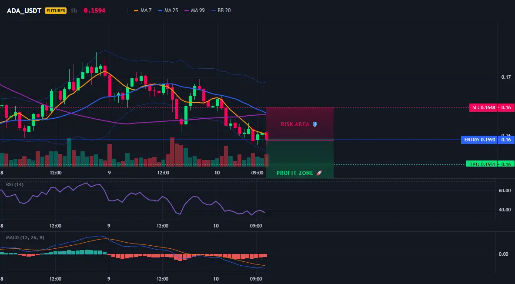Click the 40.00 RSI axis value
The width and height of the screenshot is (515, 284).
click(x=505, y=210)
